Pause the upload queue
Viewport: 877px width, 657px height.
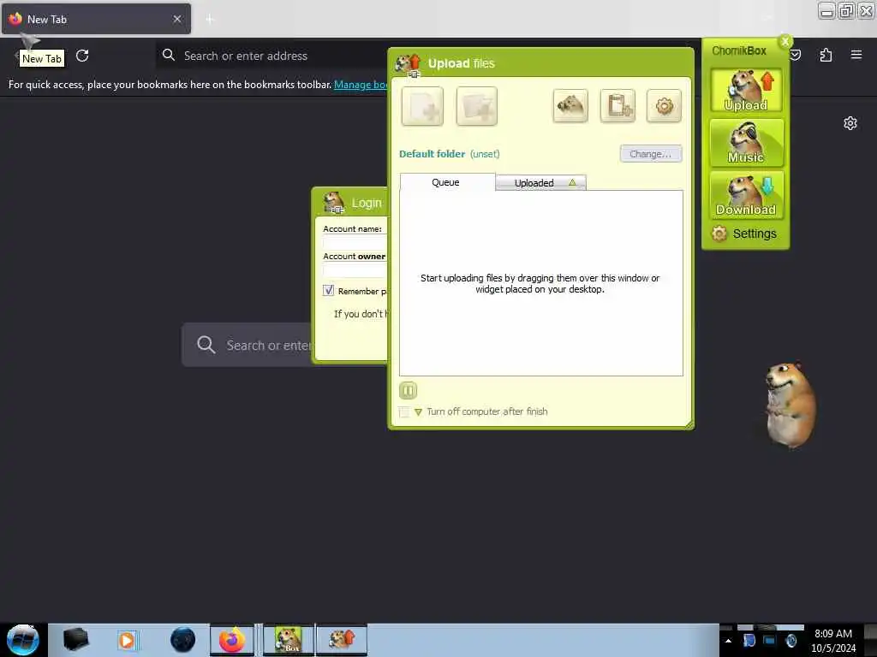pyautogui.click(x=409, y=390)
